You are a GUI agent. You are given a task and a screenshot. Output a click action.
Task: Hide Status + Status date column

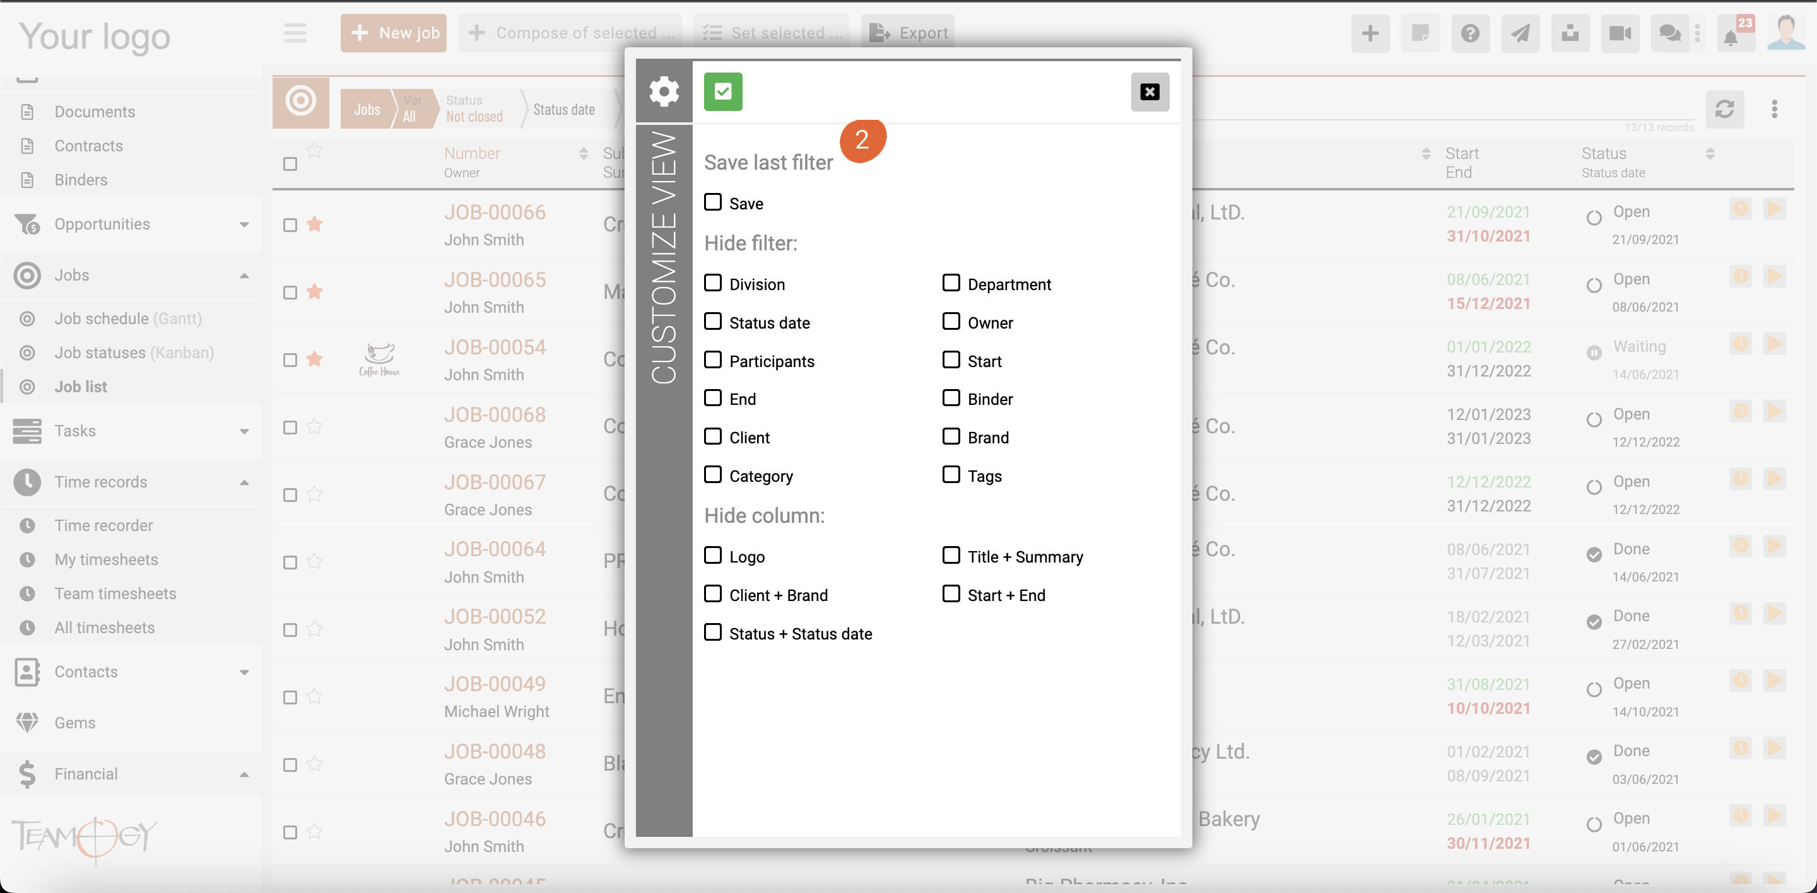(x=713, y=632)
